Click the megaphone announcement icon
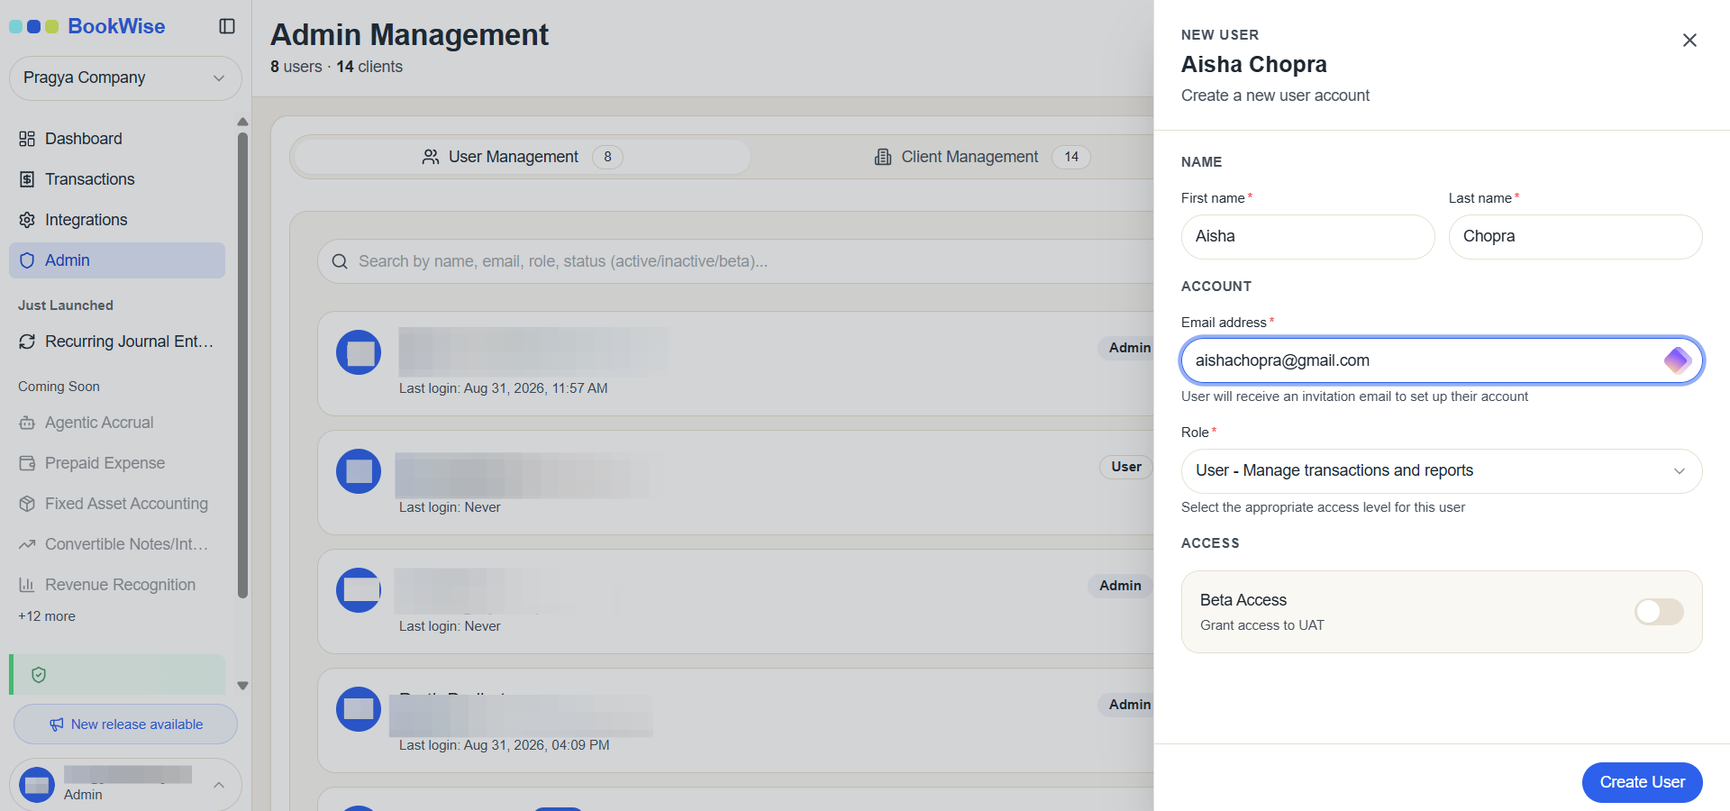This screenshot has height=811, width=1730. tap(57, 724)
